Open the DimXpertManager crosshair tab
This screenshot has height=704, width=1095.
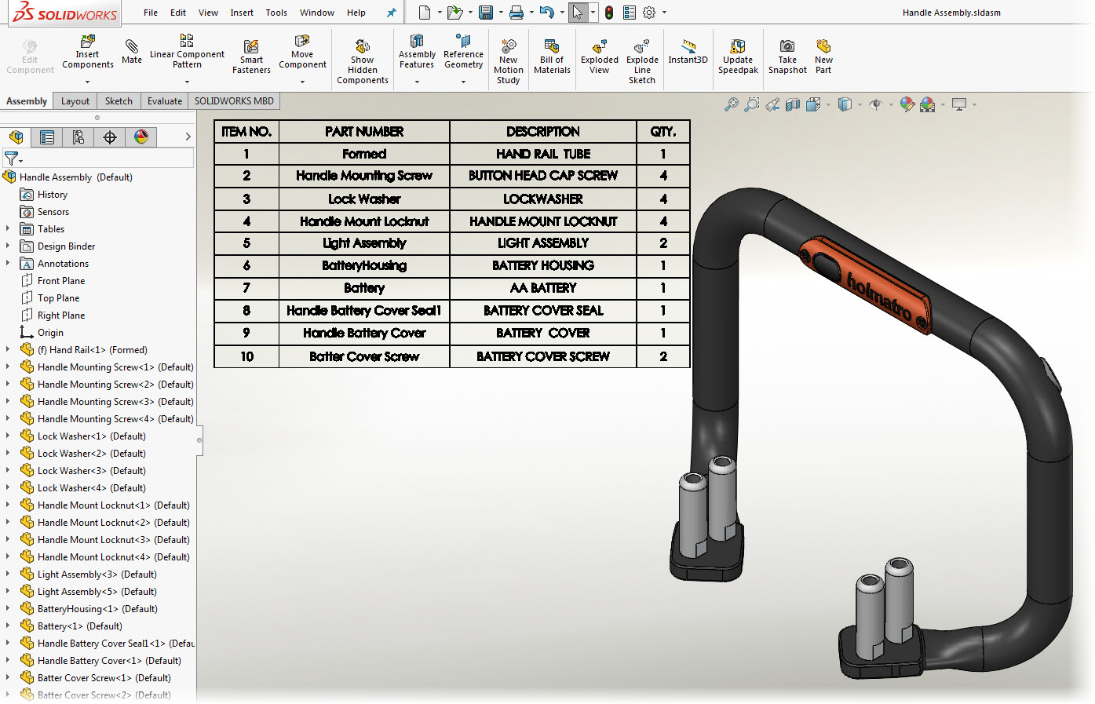(x=110, y=137)
